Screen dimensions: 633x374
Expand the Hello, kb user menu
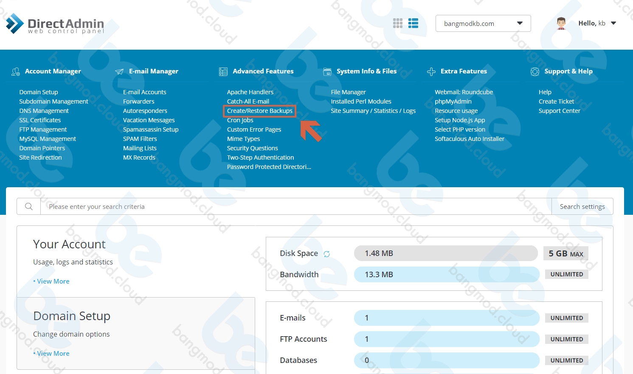pyautogui.click(x=597, y=23)
